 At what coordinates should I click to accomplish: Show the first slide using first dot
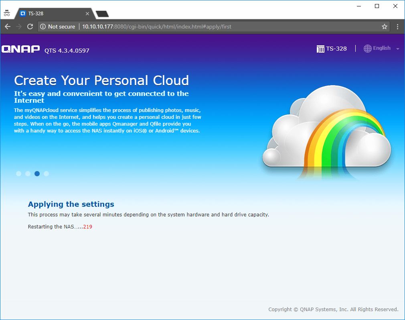18,173
